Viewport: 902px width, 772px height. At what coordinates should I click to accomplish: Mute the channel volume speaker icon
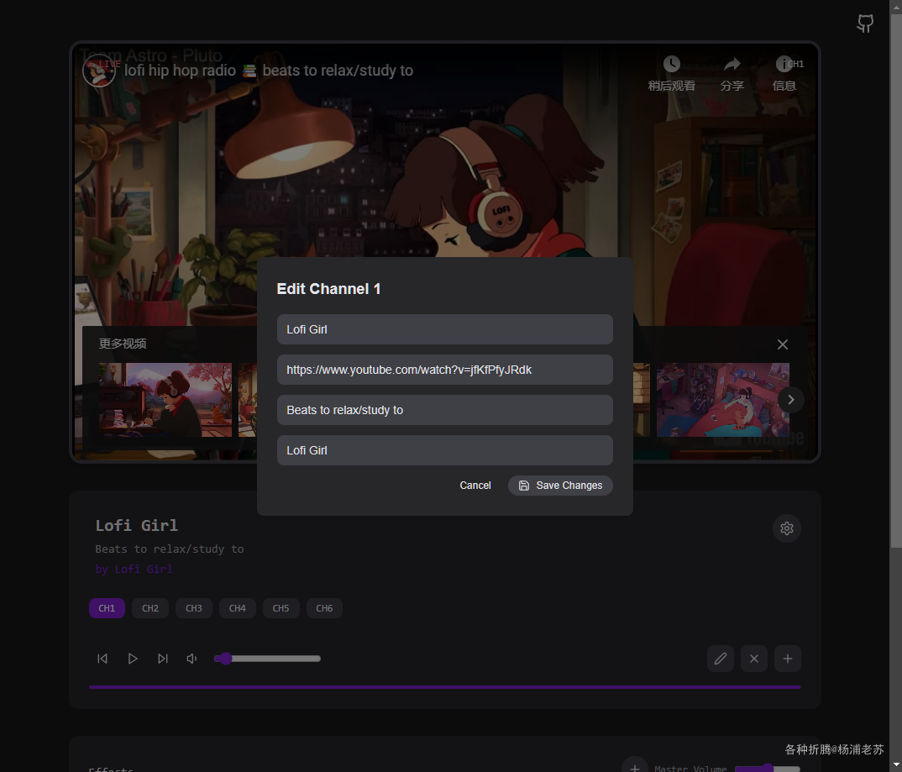tap(192, 658)
